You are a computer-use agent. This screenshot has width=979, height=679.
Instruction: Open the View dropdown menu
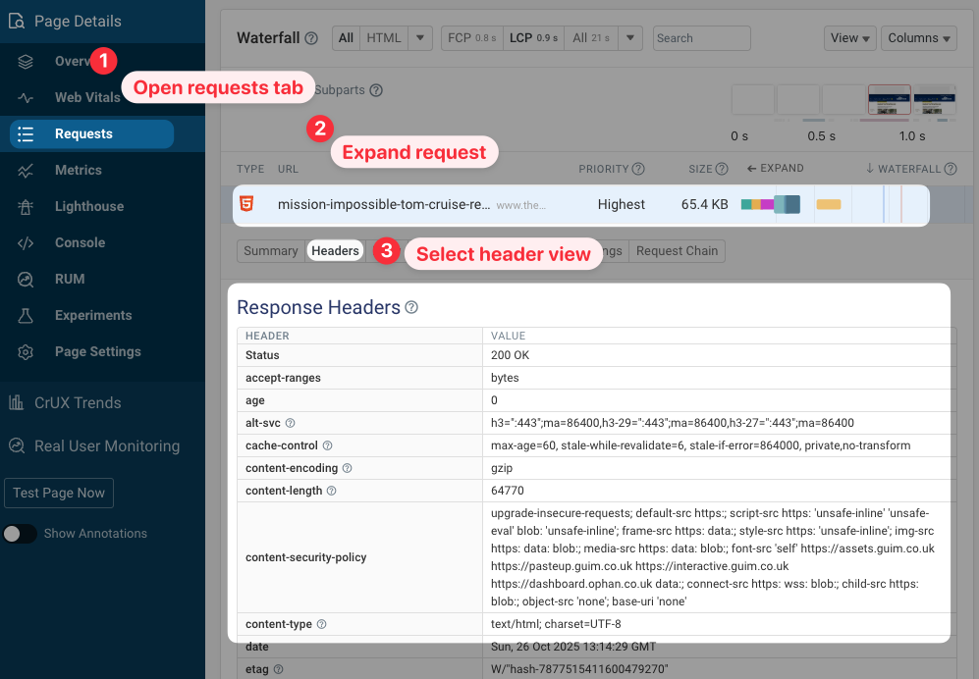[850, 38]
